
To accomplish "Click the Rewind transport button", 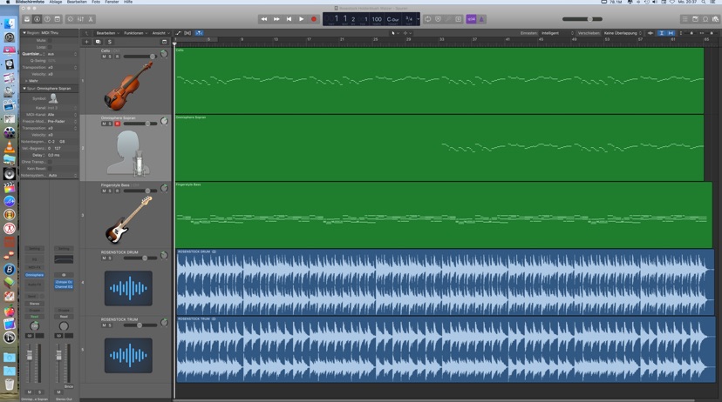I will coord(264,19).
